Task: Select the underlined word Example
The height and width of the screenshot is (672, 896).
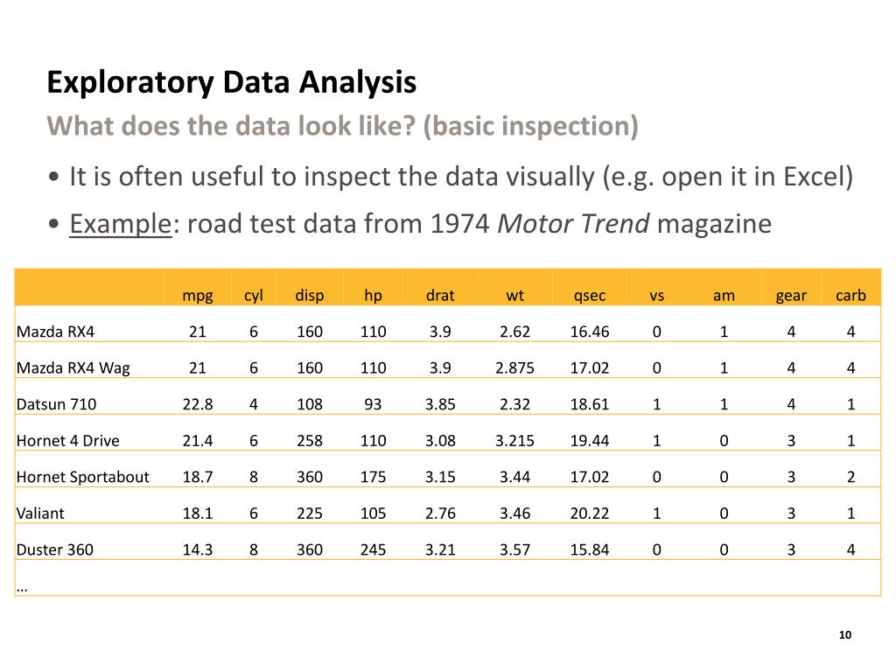Action: (x=121, y=224)
